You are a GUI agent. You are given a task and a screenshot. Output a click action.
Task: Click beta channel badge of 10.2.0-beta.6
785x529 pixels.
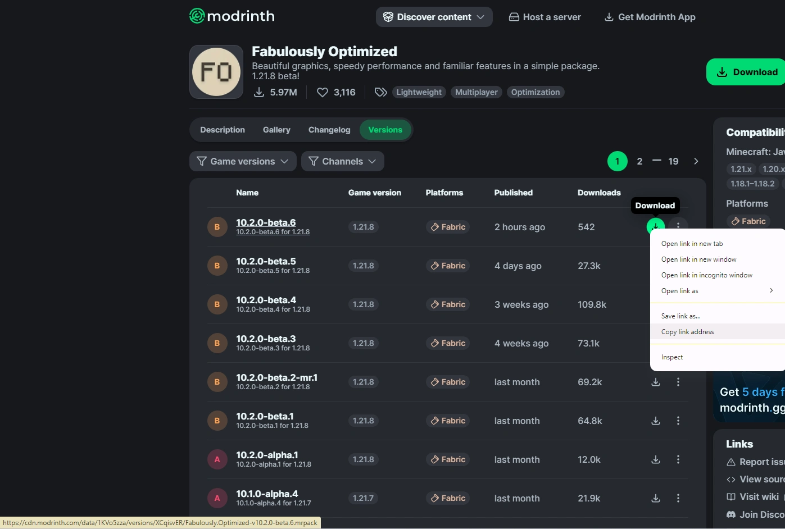[217, 227]
